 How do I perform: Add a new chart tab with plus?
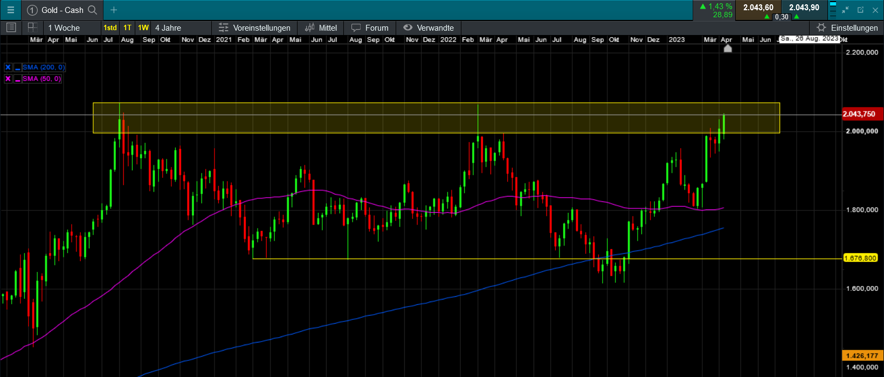click(114, 10)
